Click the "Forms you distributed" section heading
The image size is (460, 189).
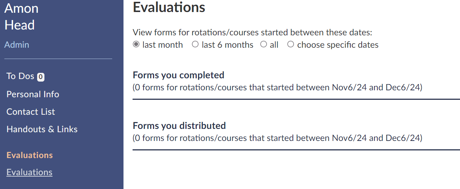[x=179, y=126]
